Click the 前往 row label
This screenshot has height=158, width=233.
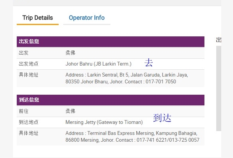click(24, 111)
